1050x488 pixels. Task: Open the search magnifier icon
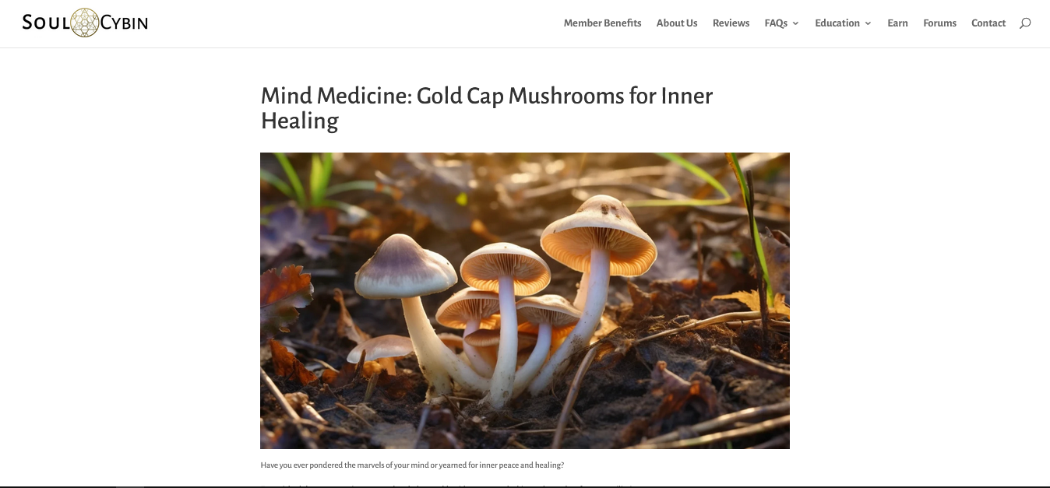1025,23
